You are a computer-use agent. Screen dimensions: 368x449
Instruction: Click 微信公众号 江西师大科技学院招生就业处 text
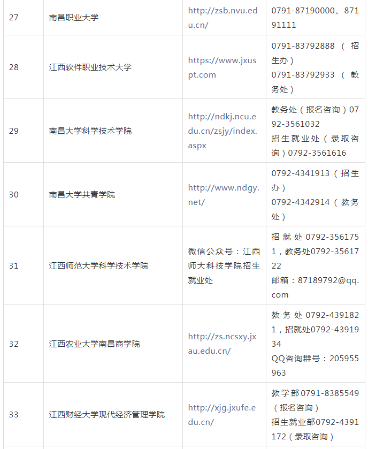coord(224,266)
